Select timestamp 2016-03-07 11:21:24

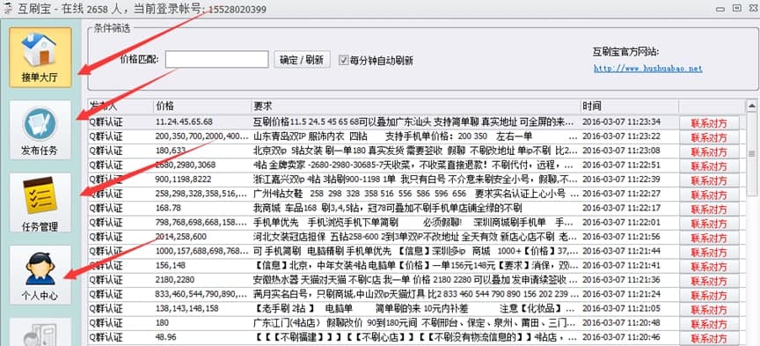click(621, 294)
